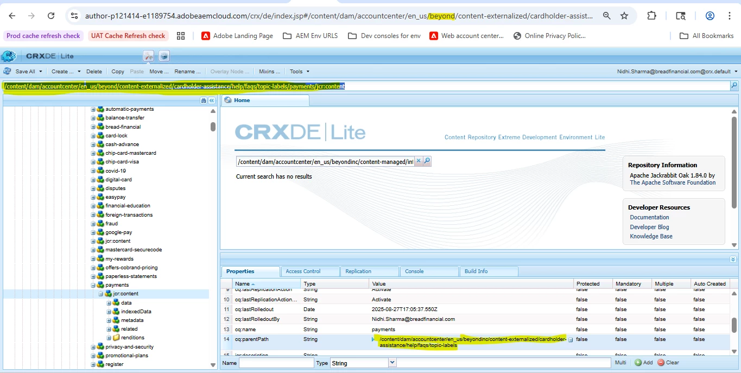Open the repository tools switcher icon
Viewport: 741px width, 373px height.
tap(149, 56)
